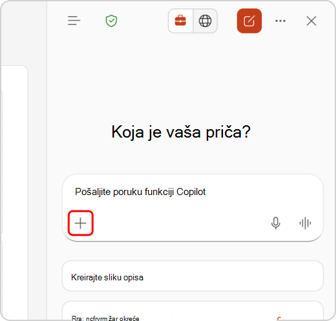Click the 'Koja je vaša priča?' heading

181,132
